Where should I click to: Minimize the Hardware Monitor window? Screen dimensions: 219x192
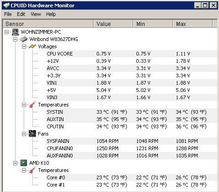tap(198, 5)
